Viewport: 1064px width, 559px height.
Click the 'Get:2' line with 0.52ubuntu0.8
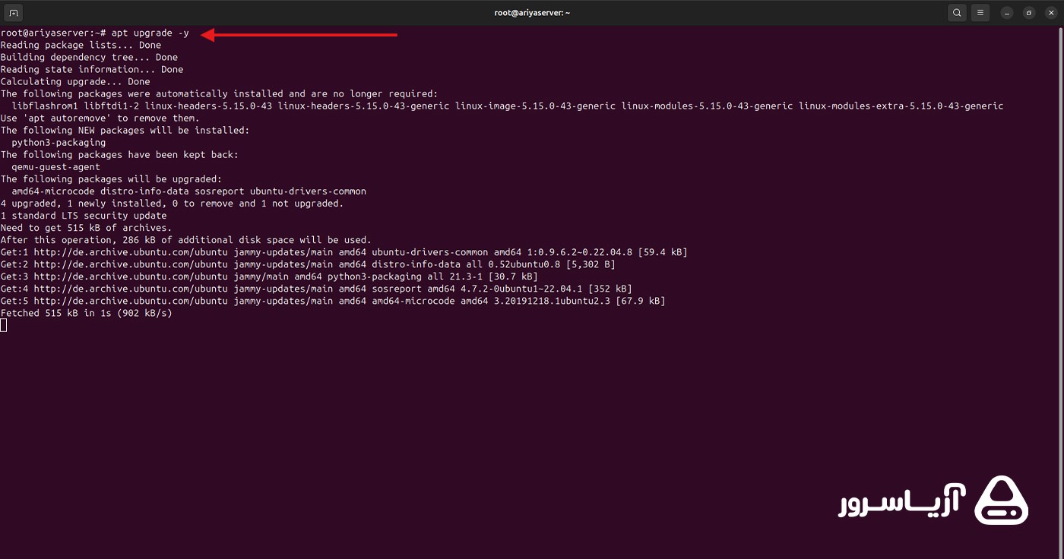tap(308, 264)
